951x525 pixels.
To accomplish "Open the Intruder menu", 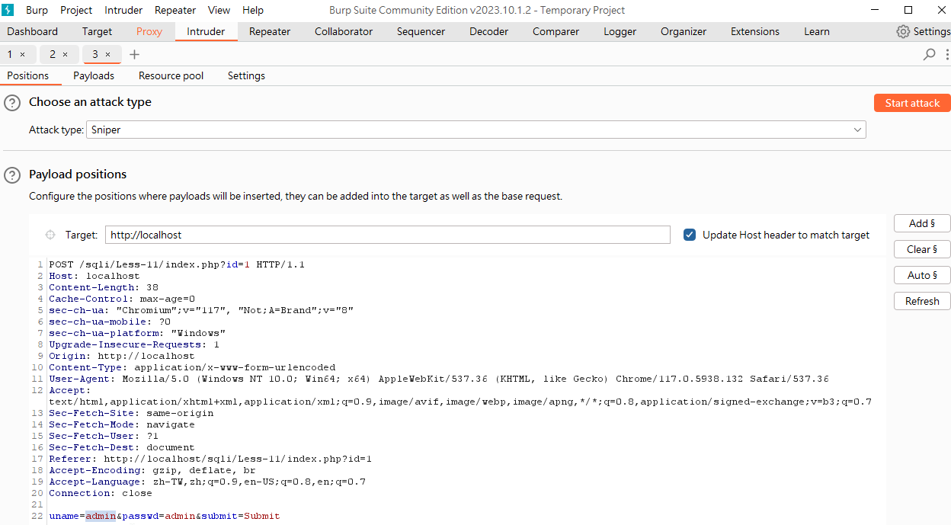I will (123, 10).
